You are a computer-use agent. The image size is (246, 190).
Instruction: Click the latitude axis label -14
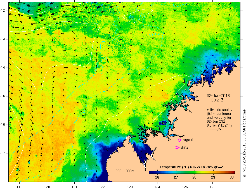(3, 68)
